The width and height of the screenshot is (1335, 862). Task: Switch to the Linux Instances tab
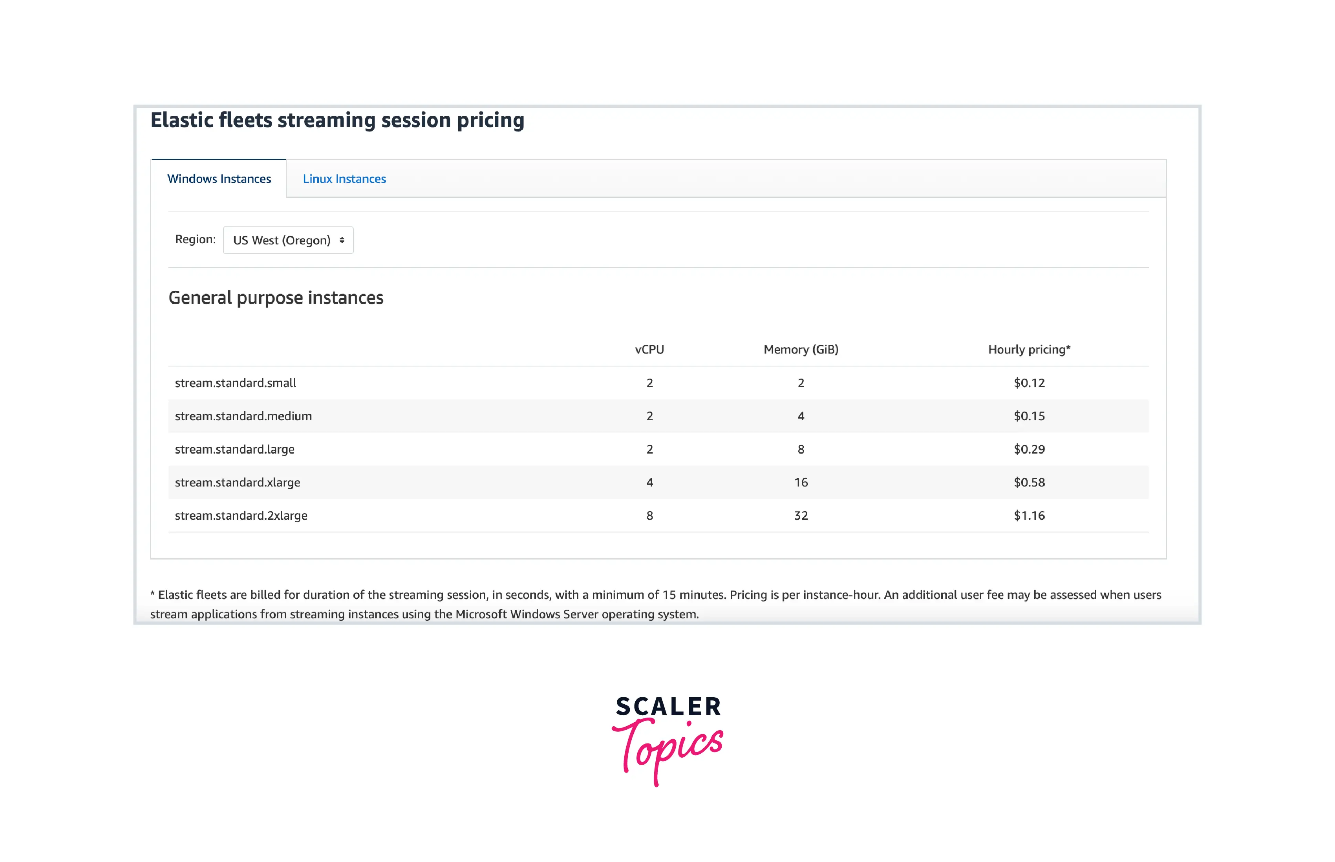click(344, 179)
